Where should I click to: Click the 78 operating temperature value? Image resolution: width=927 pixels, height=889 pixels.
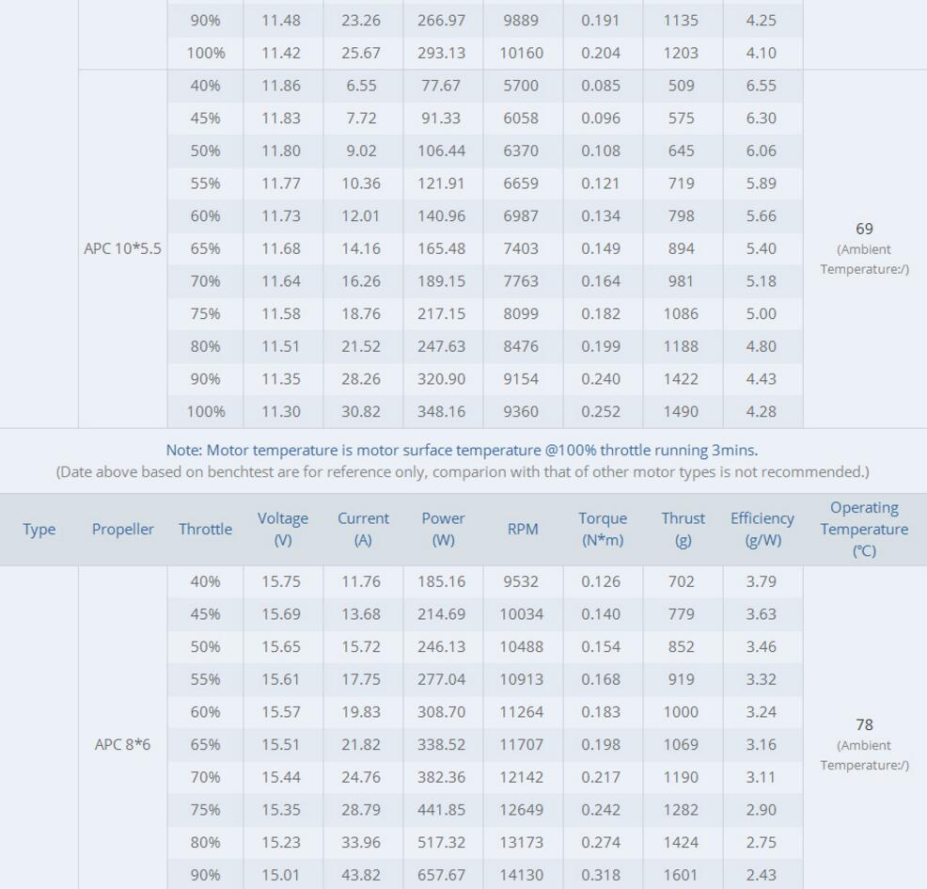tap(864, 725)
